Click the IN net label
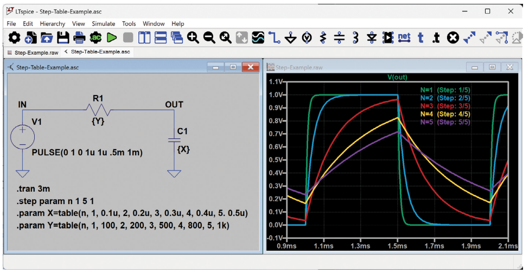The height and width of the screenshot is (273, 529). [22, 105]
